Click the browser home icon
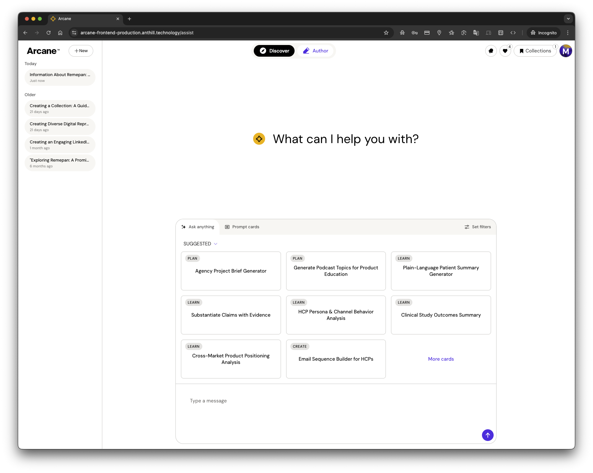 [60, 33]
